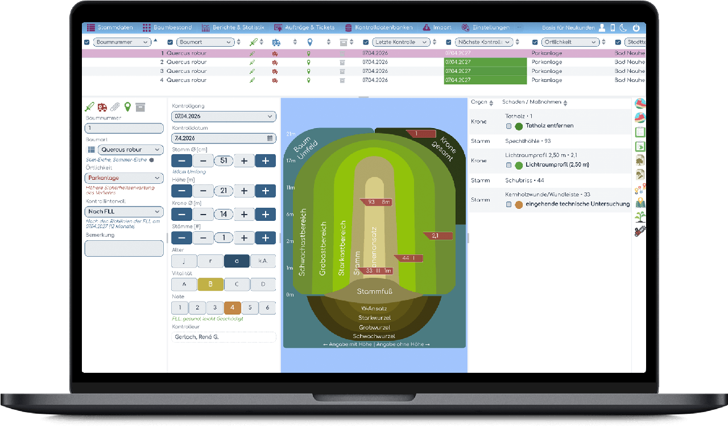Open the Kontrollgang date dropdown
The width and height of the screenshot is (728, 428).
pos(224,117)
